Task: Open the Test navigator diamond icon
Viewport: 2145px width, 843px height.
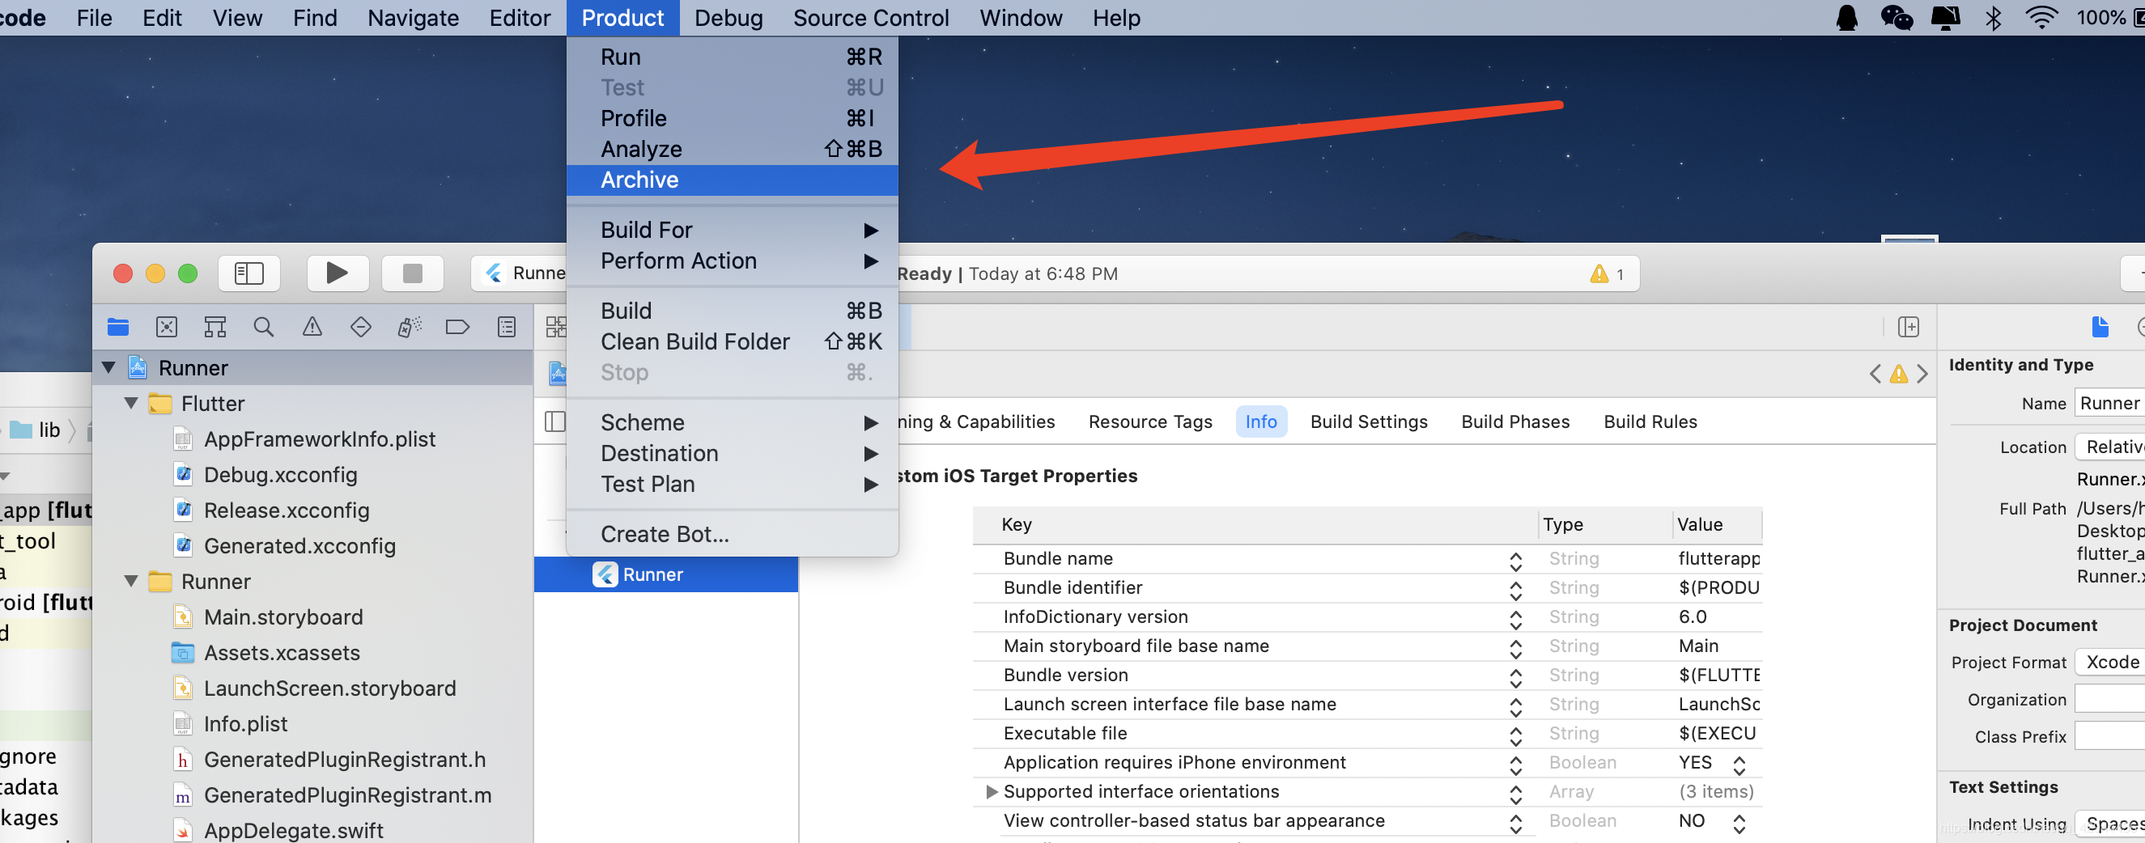Action: pyautogui.click(x=360, y=327)
